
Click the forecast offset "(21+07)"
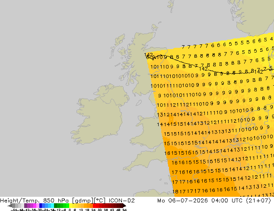pyautogui.click(x=258, y=201)
